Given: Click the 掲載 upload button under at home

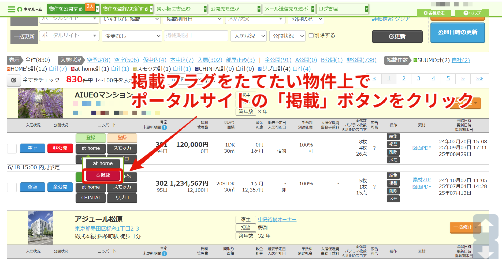Looking at the screenshot, I should 103,175.
